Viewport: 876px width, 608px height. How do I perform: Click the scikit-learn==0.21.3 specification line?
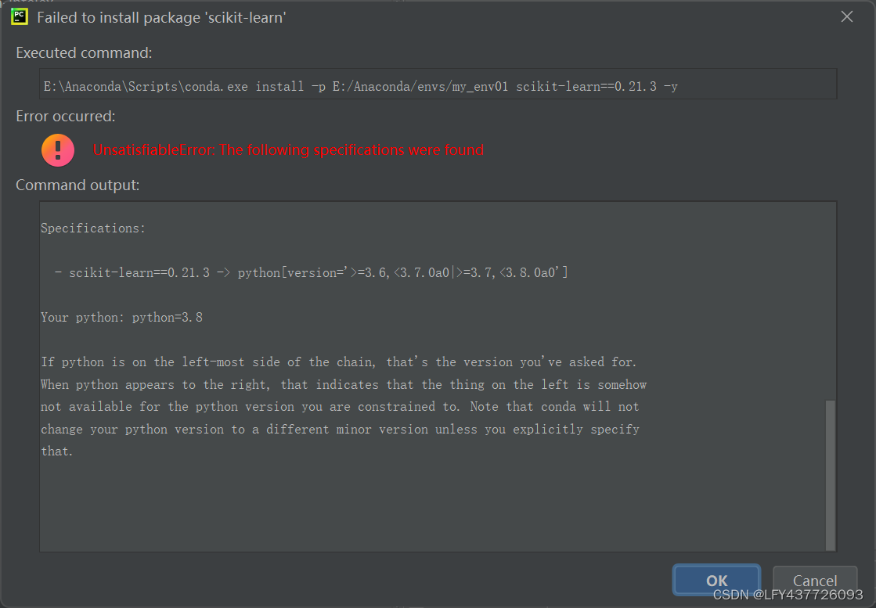pos(311,272)
